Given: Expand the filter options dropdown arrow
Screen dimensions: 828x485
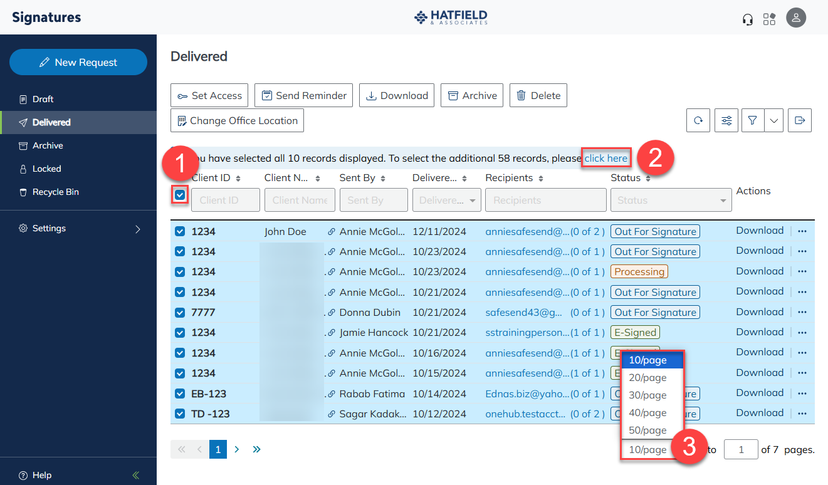Looking at the screenshot, I should pyautogui.click(x=775, y=120).
